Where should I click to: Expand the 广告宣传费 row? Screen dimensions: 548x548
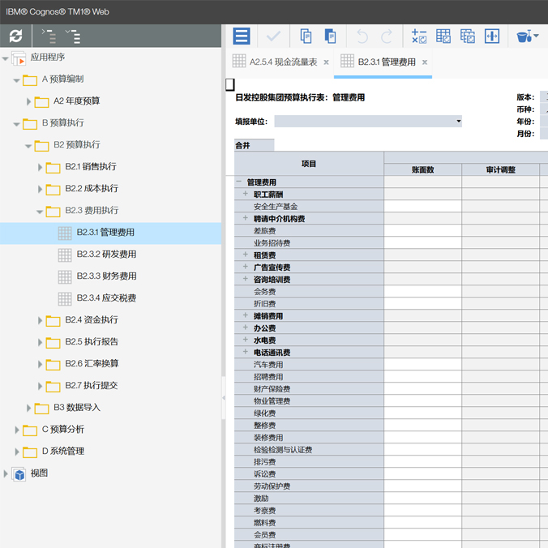pyautogui.click(x=246, y=267)
